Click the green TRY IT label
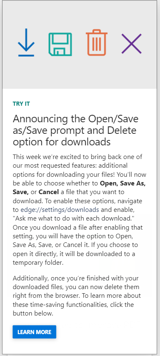The width and height of the screenshot is (160, 356). tap(21, 104)
